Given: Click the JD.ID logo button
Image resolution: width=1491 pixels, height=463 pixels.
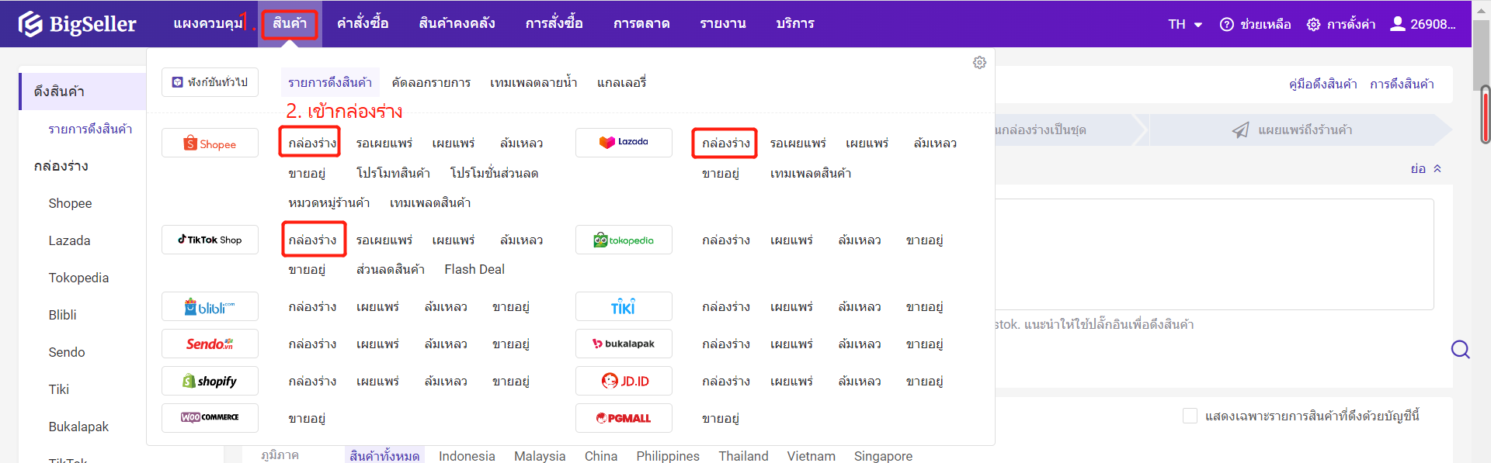Looking at the screenshot, I should pyautogui.click(x=624, y=381).
